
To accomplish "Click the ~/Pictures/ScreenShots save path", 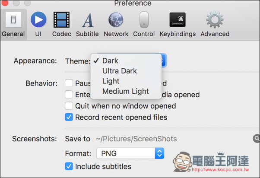I will (136, 139).
